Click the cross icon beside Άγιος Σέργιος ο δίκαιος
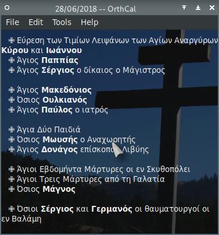Image resolution: width=219 pixels, height=235 pixels. point(12,70)
